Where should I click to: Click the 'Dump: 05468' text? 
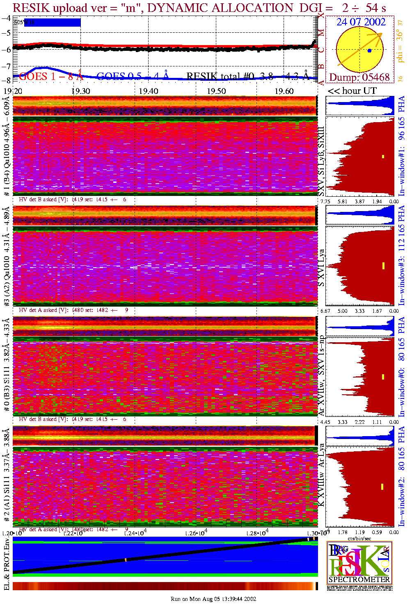[x=359, y=77]
